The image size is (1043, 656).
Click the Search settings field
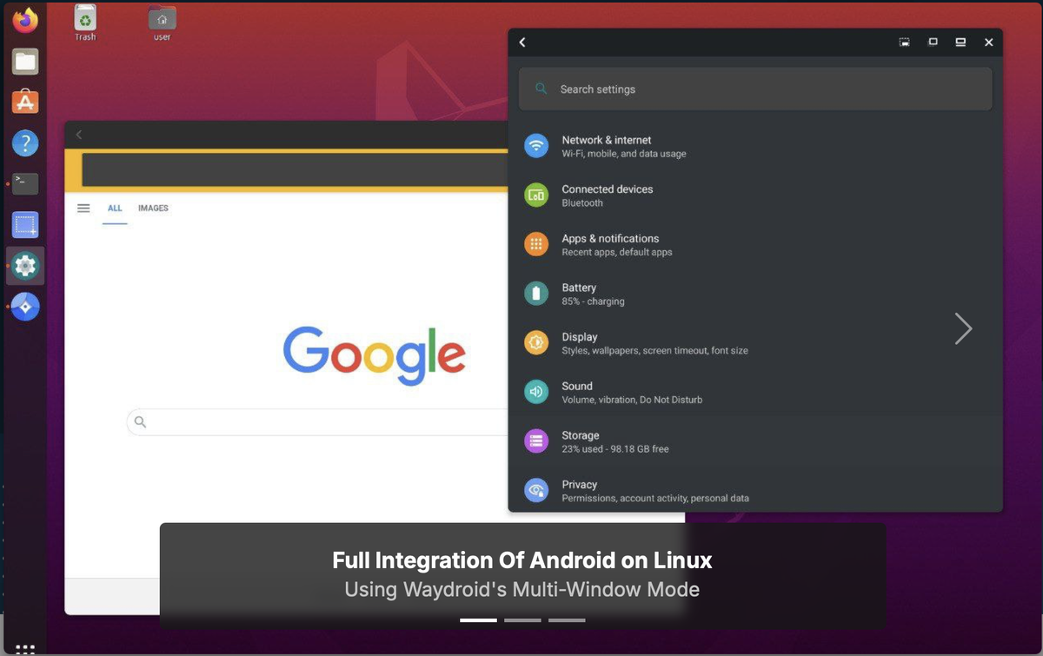click(755, 89)
